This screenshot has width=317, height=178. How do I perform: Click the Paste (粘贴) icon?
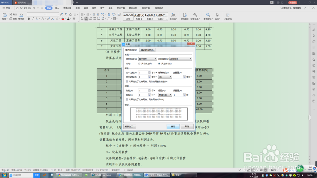tap(4, 15)
